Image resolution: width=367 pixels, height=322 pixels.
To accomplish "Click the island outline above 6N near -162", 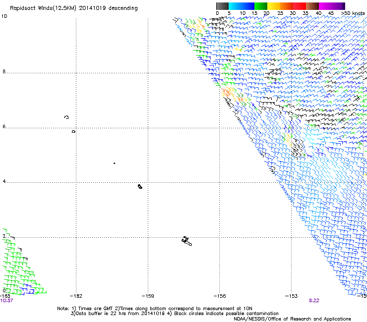I will [x=66, y=117].
